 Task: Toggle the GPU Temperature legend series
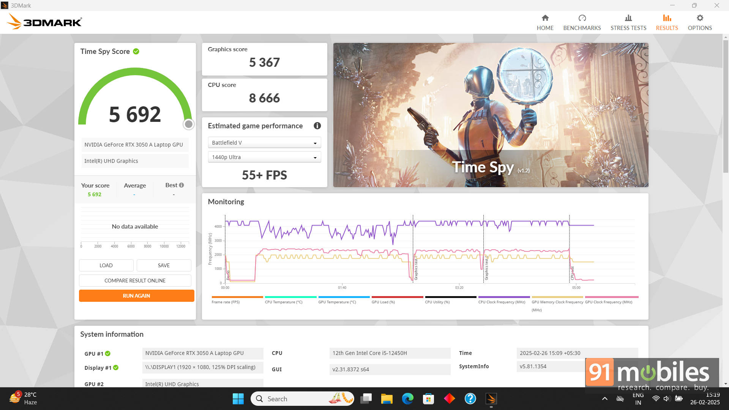[344, 300]
